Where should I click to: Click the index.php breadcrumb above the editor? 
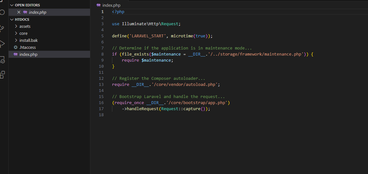click(111, 5)
